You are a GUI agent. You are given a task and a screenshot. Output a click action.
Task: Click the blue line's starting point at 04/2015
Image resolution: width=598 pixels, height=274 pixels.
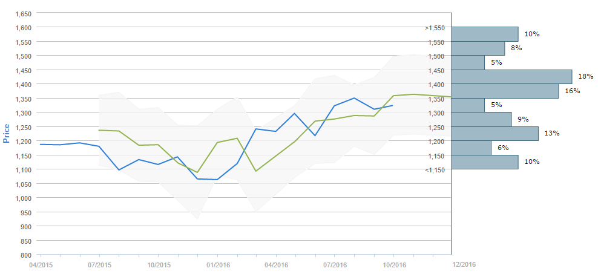click(40, 144)
